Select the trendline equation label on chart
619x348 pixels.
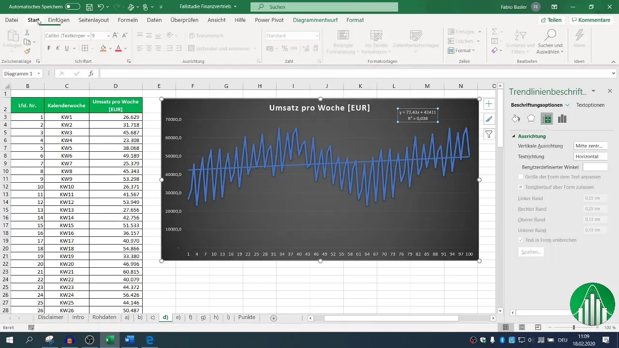tap(418, 115)
